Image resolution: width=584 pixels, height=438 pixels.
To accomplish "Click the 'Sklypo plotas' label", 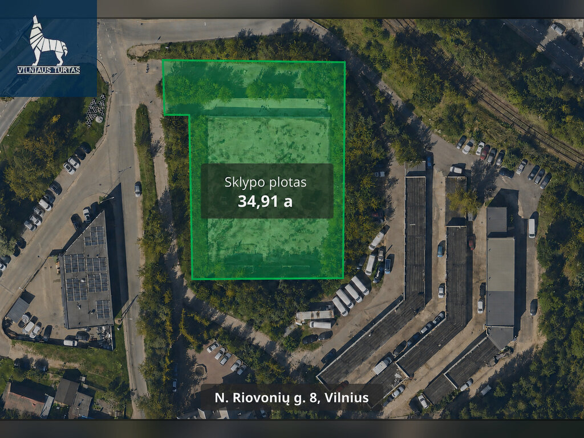I will click(266, 182).
